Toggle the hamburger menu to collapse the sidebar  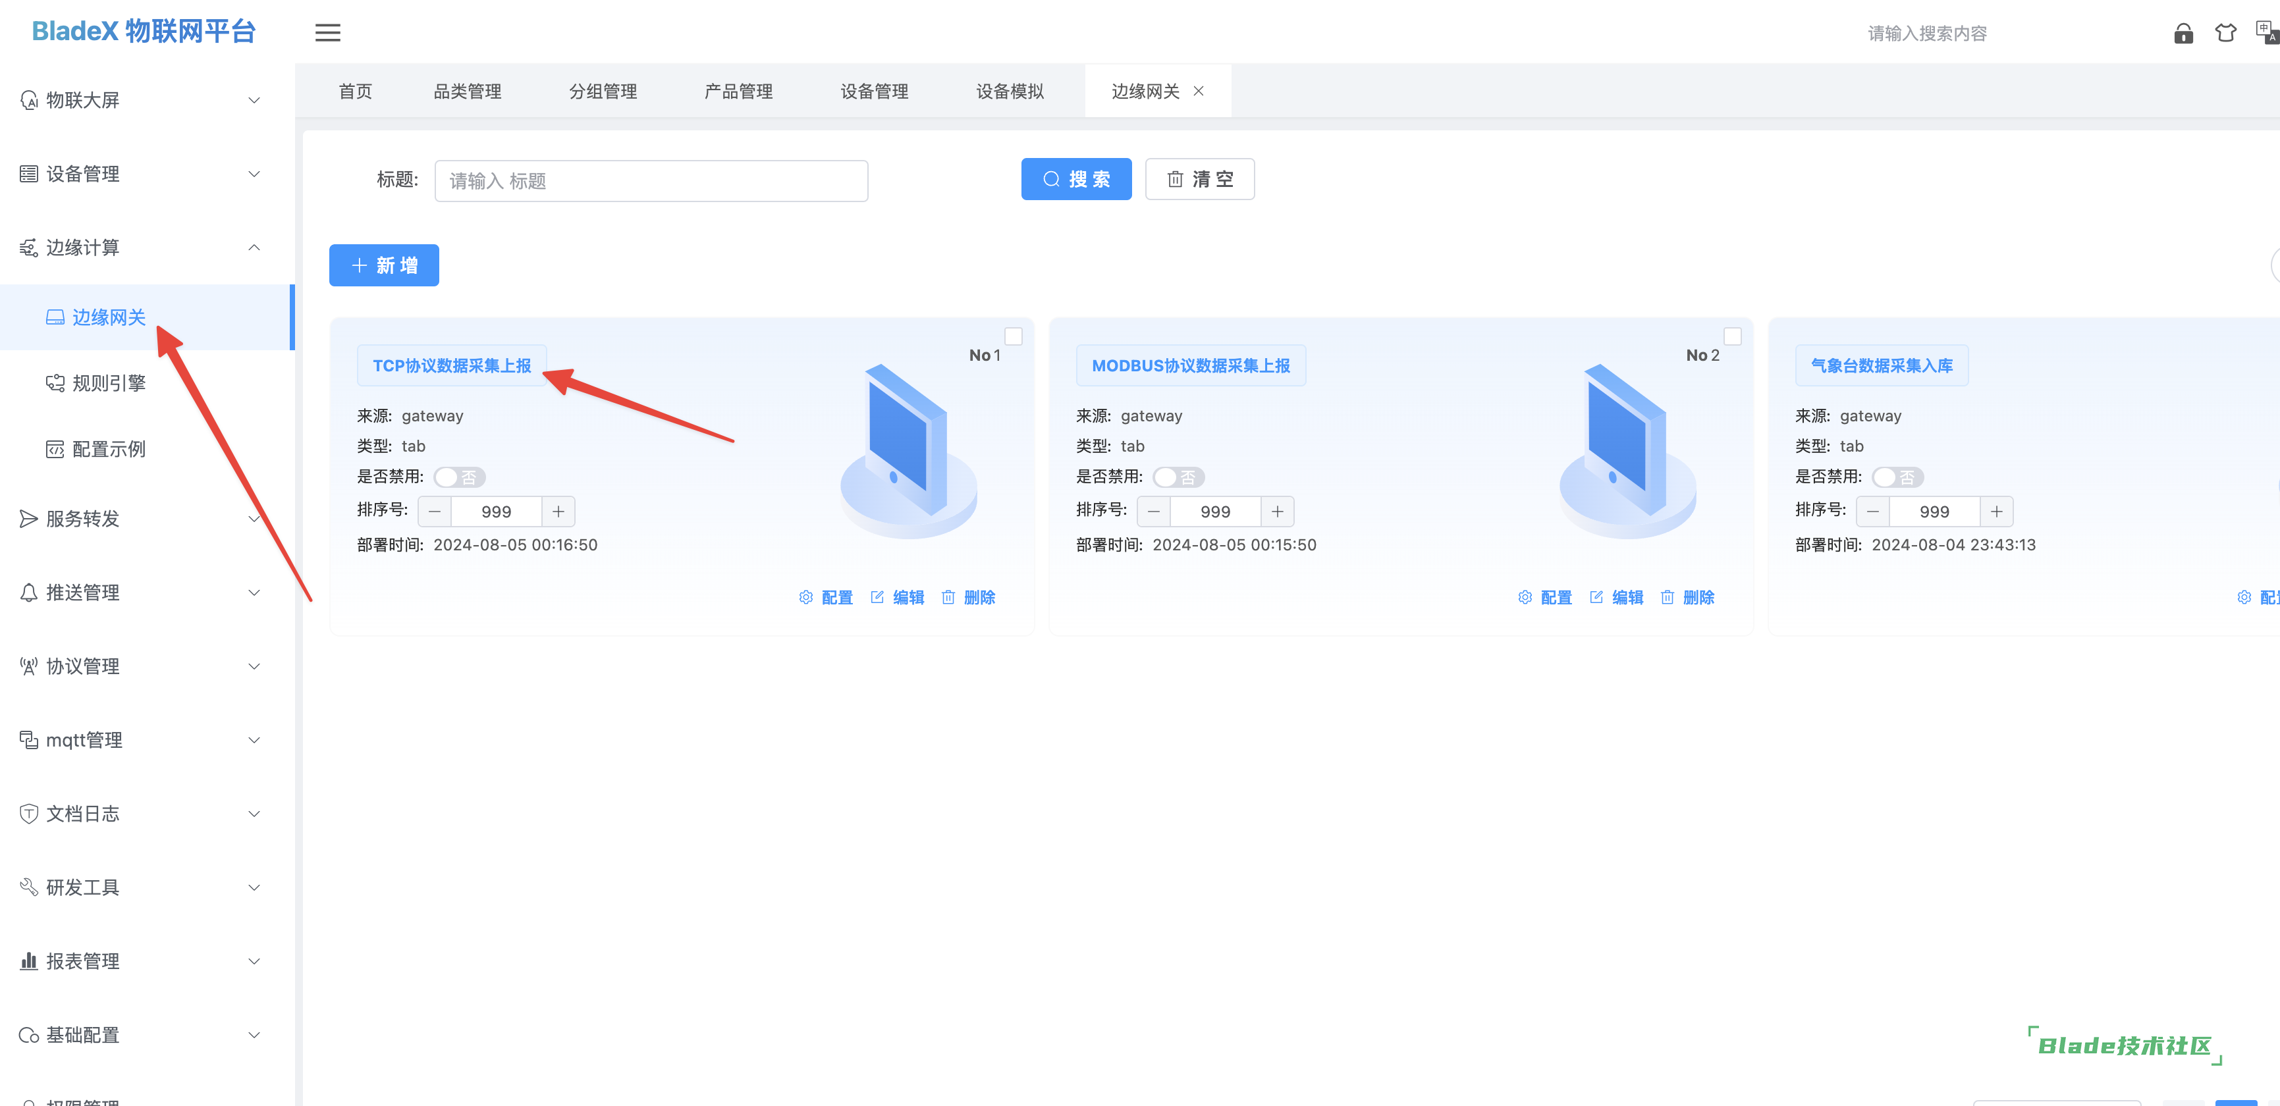tap(327, 33)
